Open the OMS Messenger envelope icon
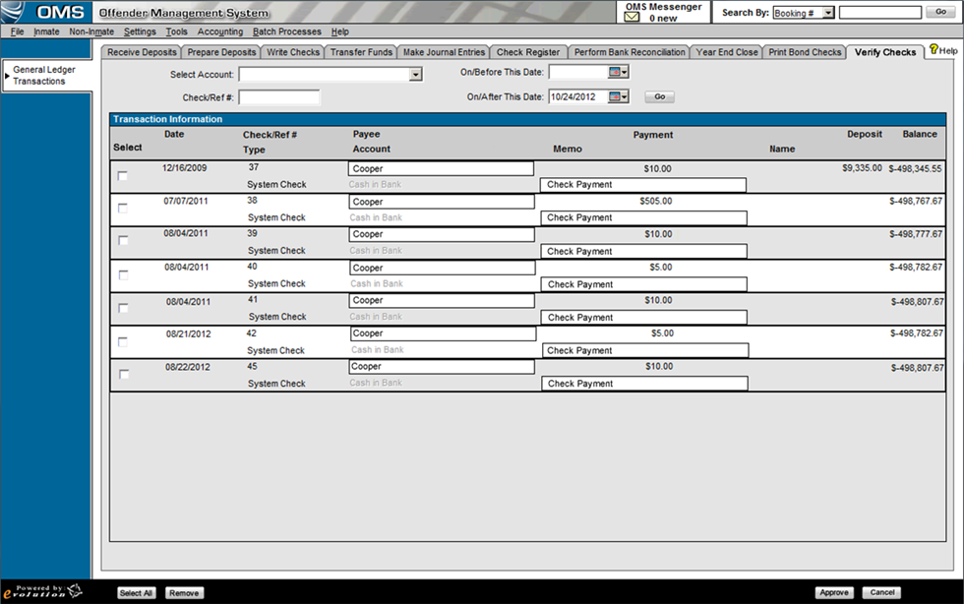Image resolution: width=964 pixels, height=604 pixels. tap(633, 18)
